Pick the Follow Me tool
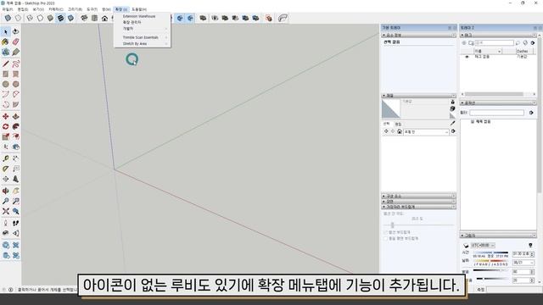Screen dimensions: 543x305 click(15, 126)
